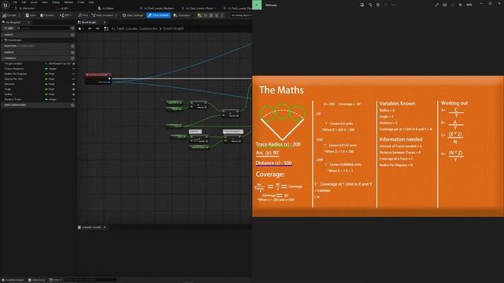This screenshot has height=283, width=504.
Task: Toggle visibility eye for Radius variable
Action: [x=73, y=94]
